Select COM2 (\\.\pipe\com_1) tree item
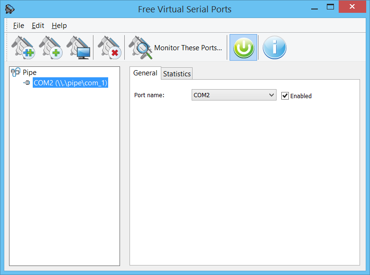Screen dimensions: 370x275 pyautogui.click(x=70, y=83)
